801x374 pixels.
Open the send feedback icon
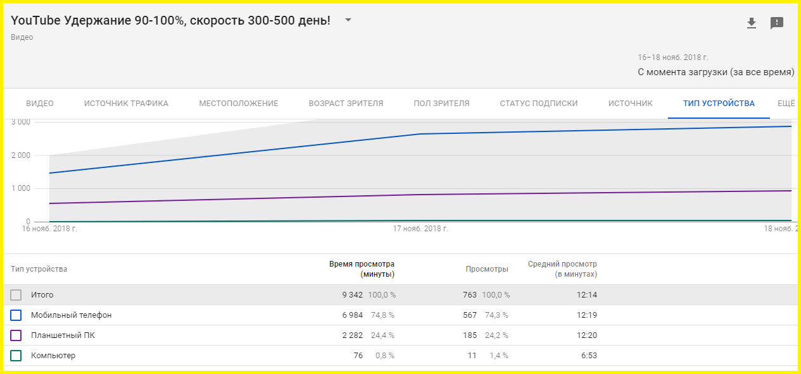(777, 23)
